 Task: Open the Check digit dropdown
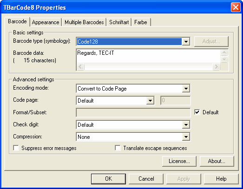coord(186,125)
